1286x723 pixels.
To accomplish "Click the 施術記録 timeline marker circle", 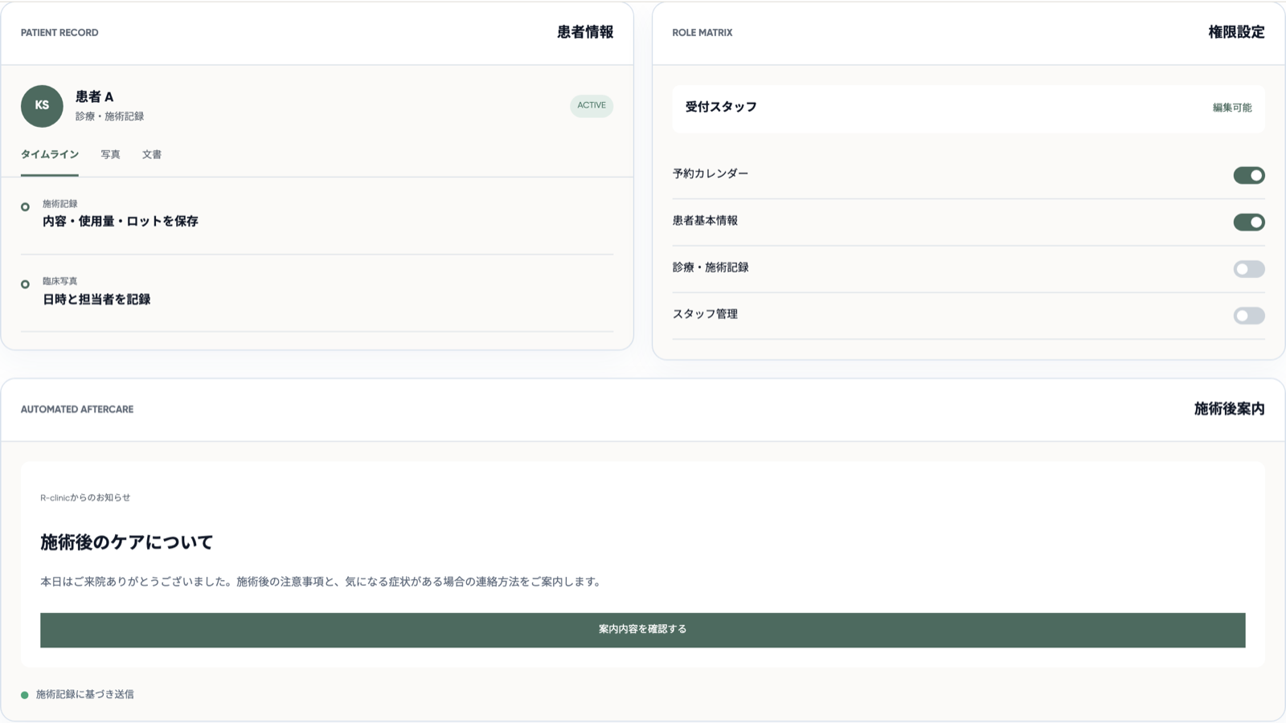I will click(x=25, y=207).
